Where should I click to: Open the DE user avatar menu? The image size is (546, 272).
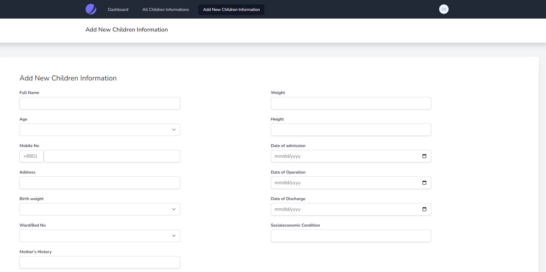click(444, 9)
